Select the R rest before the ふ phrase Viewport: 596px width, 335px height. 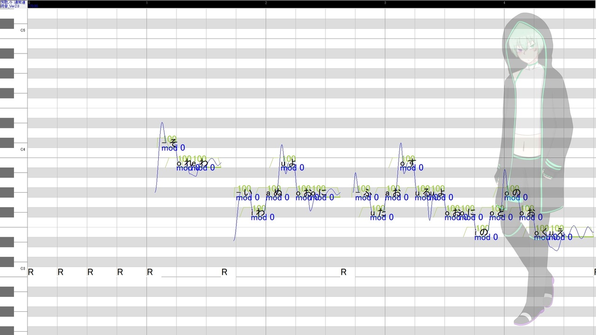point(344,272)
